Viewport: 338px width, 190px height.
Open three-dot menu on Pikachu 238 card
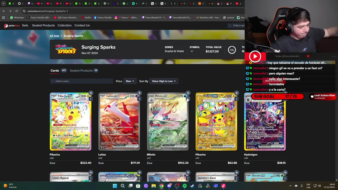point(91,99)
